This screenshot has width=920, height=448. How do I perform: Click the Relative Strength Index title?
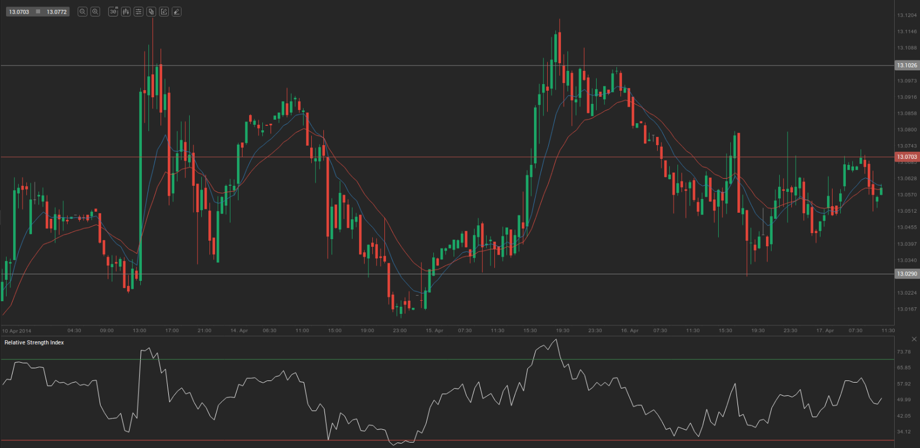(x=34, y=342)
